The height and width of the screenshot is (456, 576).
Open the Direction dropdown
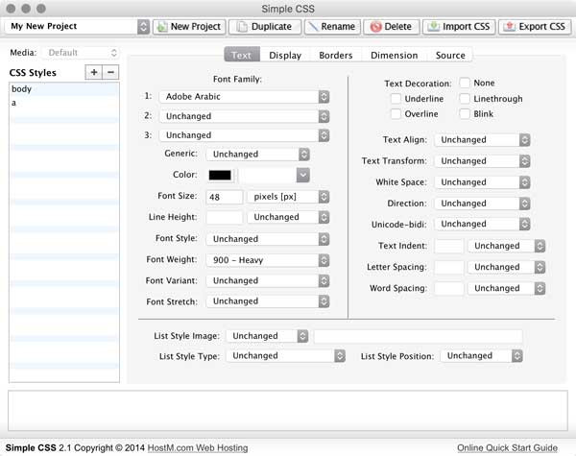(482, 204)
